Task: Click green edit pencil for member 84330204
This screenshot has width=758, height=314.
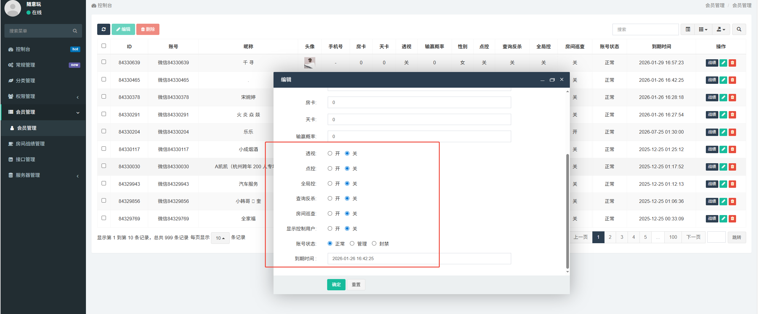Action: pyautogui.click(x=723, y=132)
